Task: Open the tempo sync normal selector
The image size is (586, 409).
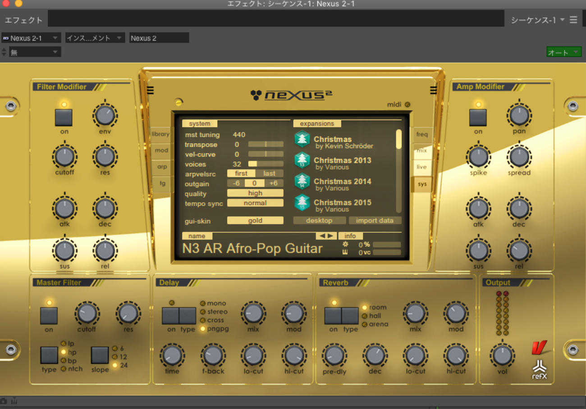Action: click(255, 203)
